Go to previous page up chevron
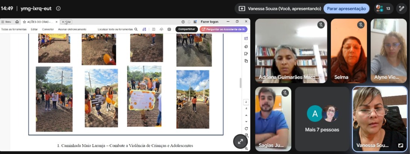The image size is (410, 154). click(246, 115)
